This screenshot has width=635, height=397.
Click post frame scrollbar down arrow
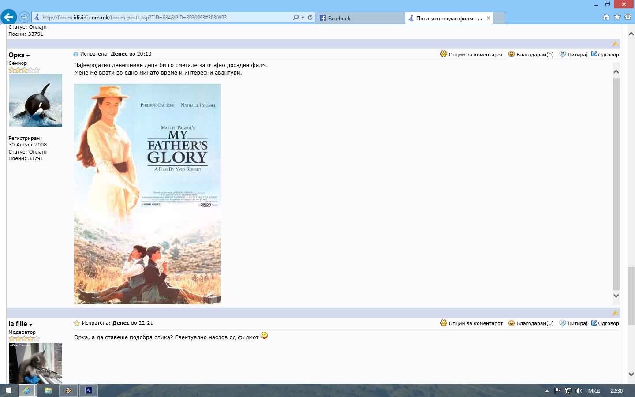pos(616,296)
